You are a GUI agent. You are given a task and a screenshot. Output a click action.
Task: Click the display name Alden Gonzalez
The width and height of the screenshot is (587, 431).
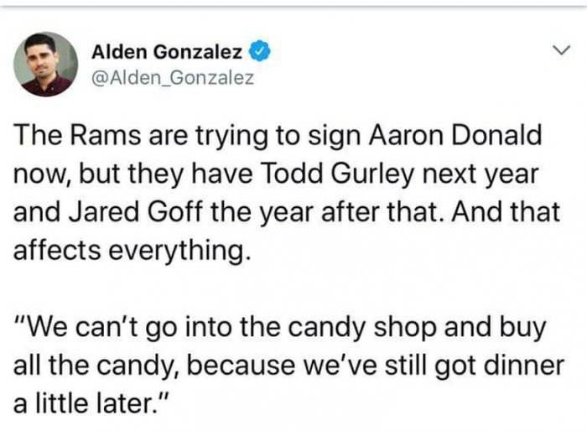pos(166,52)
